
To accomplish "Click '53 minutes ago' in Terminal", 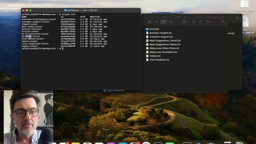I will tap(98, 41).
